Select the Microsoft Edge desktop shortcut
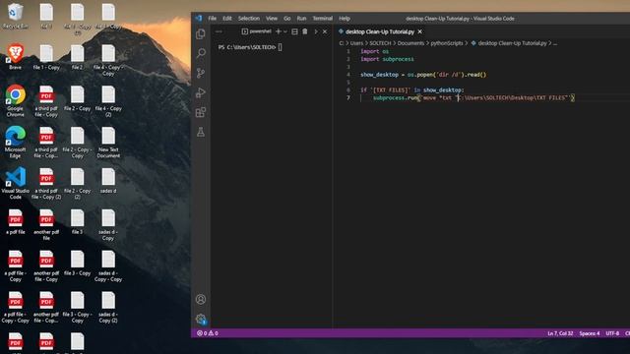Screen dimensions: 630x354 click(x=16, y=142)
